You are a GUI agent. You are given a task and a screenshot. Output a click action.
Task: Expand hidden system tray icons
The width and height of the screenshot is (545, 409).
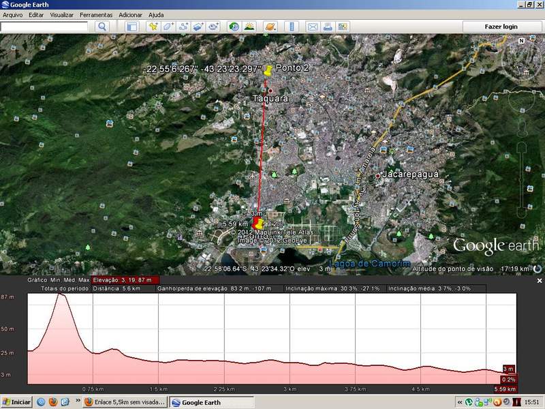coord(459,402)
